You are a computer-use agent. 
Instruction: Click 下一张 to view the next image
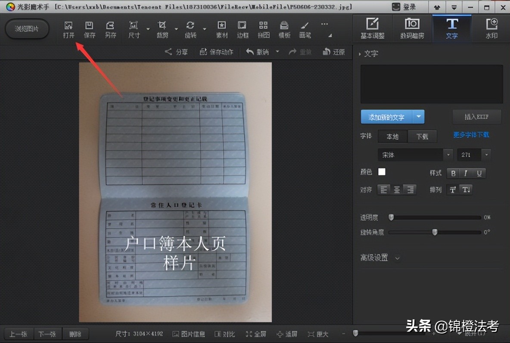(47, 334)
